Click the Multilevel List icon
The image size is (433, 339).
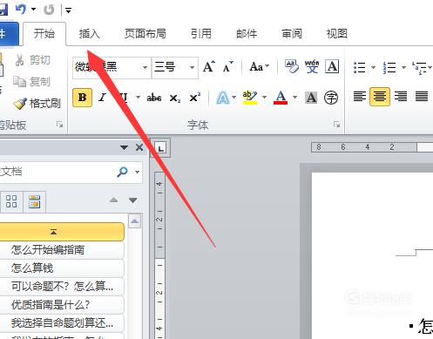[419, 67]
